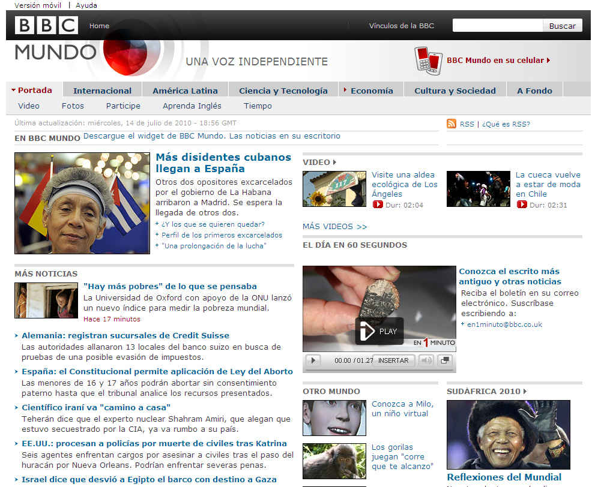Viewport: 595px width, 487px height.
Task: Click the gorilla thumbnail
Action: [x=334, y=461]
